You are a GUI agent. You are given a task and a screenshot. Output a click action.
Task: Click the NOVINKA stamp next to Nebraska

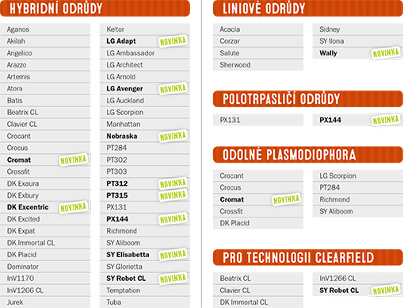tap(173, 136)
